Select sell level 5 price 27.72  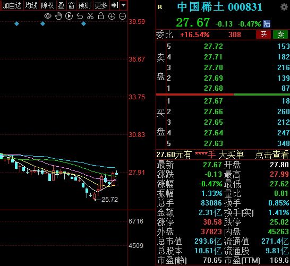(x=214, y=46)
